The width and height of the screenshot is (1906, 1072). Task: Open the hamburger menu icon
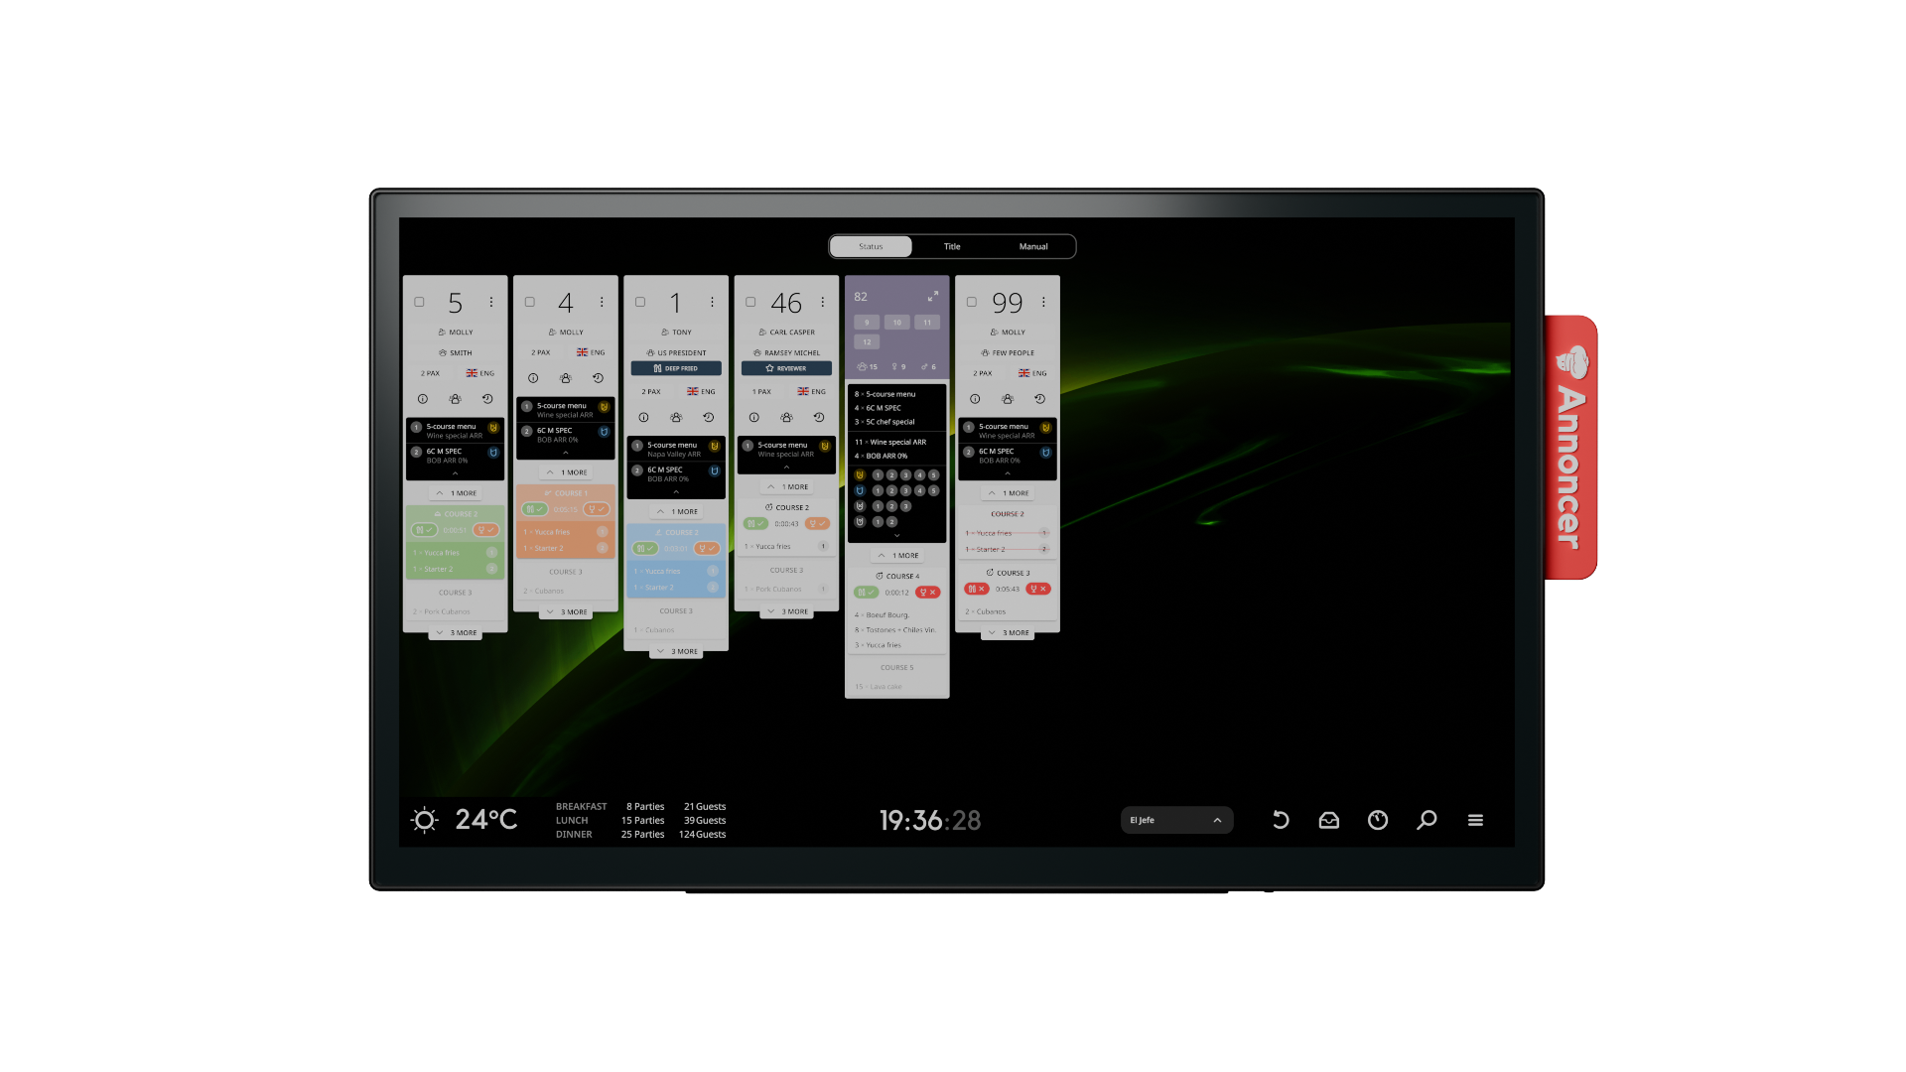[x=1475, y=820]
